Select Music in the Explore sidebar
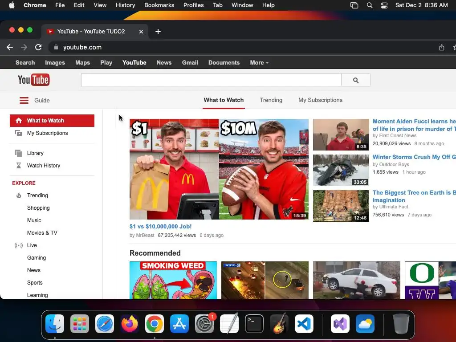 [34, 220]
